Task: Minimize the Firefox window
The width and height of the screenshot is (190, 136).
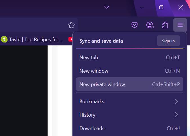Action: click(x=142, y=7)
